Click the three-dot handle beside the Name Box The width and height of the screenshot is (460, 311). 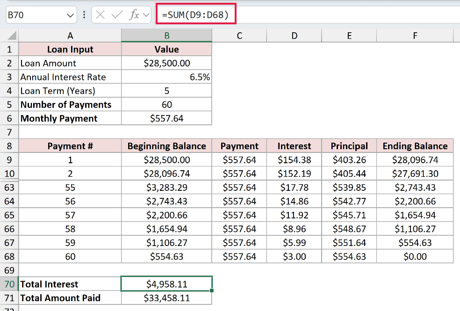coord(84,14)
